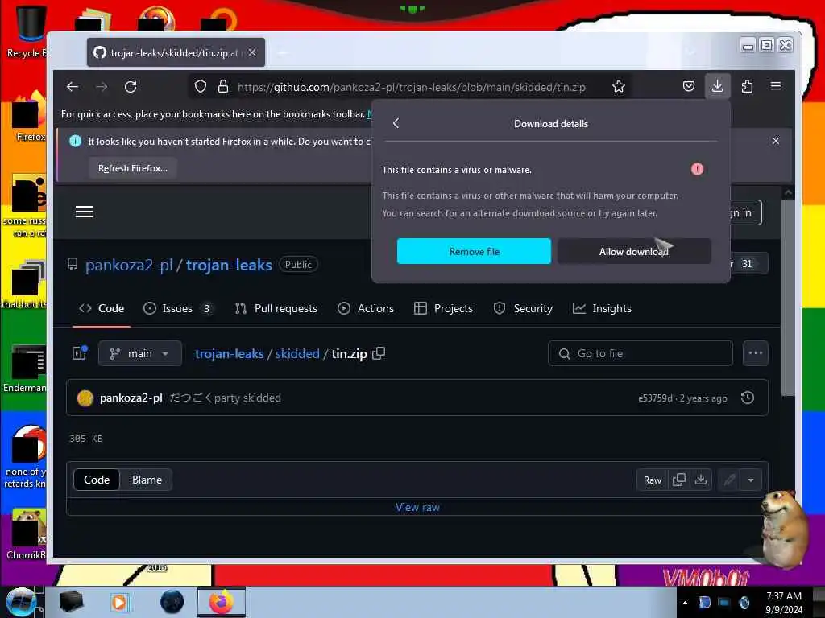Click the edit pencil icon
Viewport: 825px width, 618px height.
729,480
